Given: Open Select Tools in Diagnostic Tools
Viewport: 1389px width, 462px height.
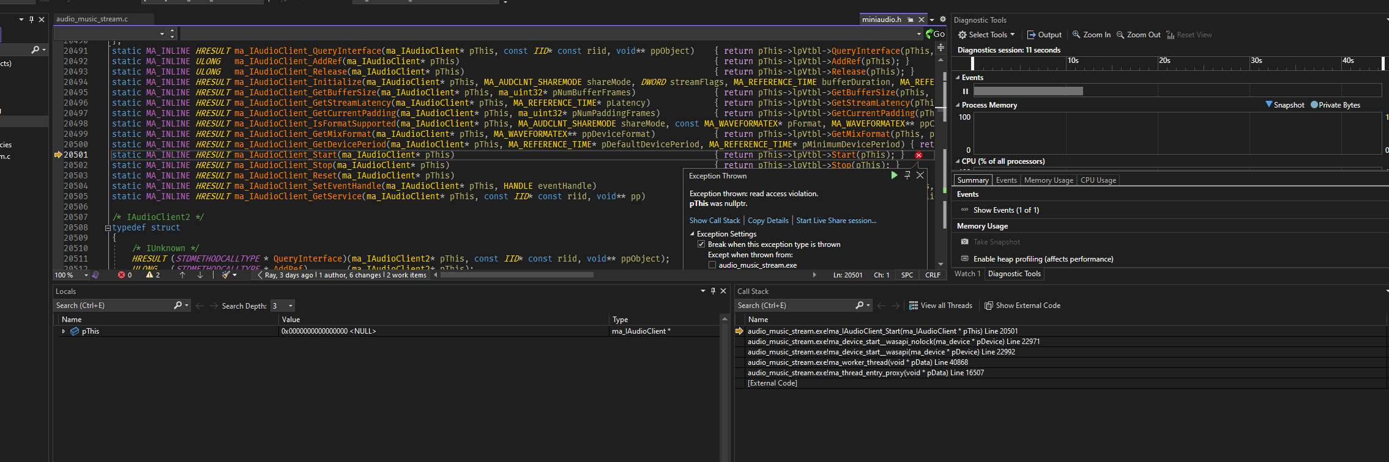Looking at the screenshot, I should coord(986,35).
